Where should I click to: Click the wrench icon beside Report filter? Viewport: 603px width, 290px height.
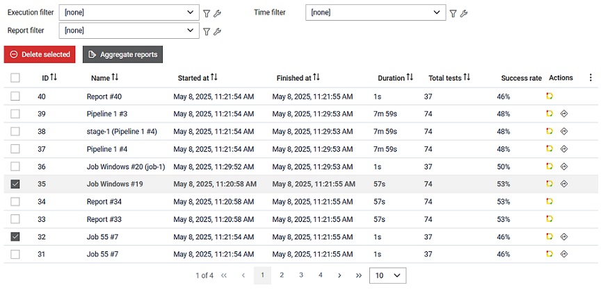(x=217, y=31)
